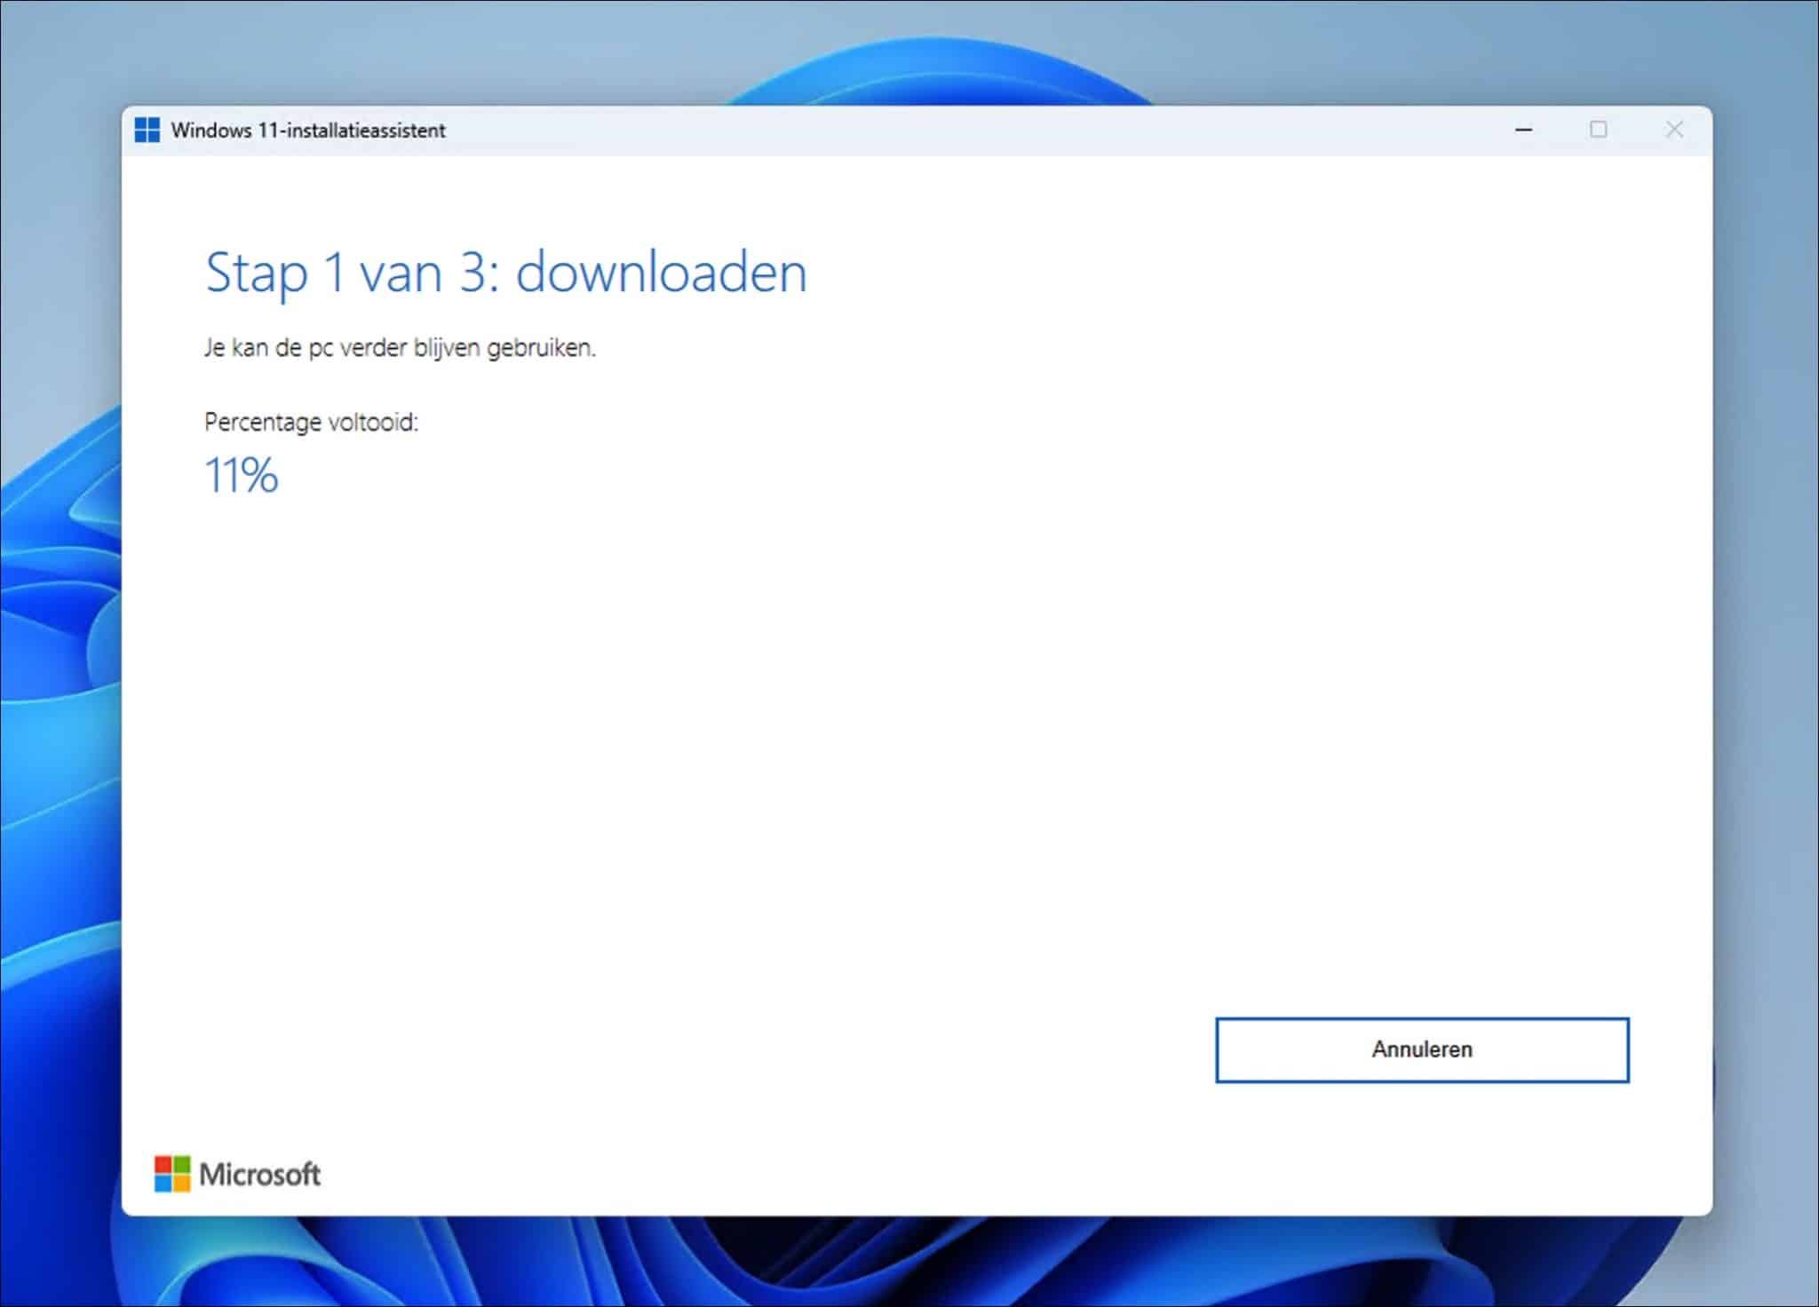1819x1307 pixels.
Task: Click the minimize icon in the title bar
Action: [1524, 130]
